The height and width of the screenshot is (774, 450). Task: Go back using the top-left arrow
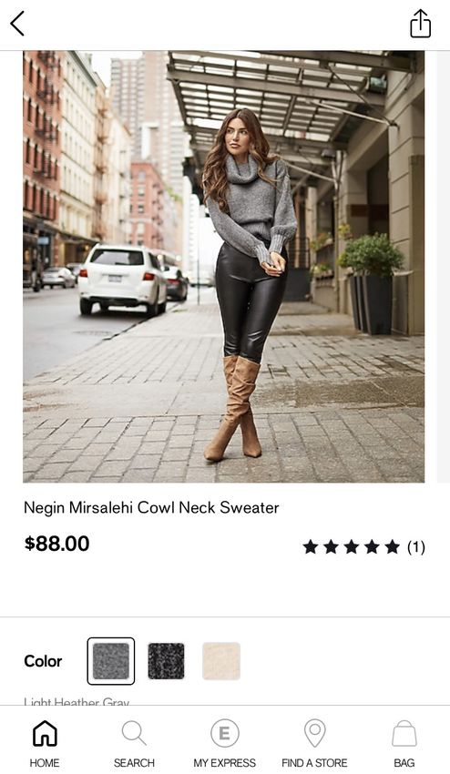click(17, 24)
